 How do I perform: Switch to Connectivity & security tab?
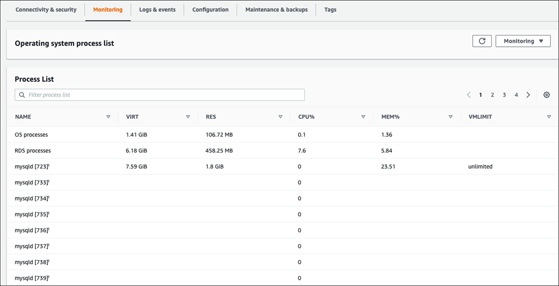pyautogui.click(x=46, y=10)
